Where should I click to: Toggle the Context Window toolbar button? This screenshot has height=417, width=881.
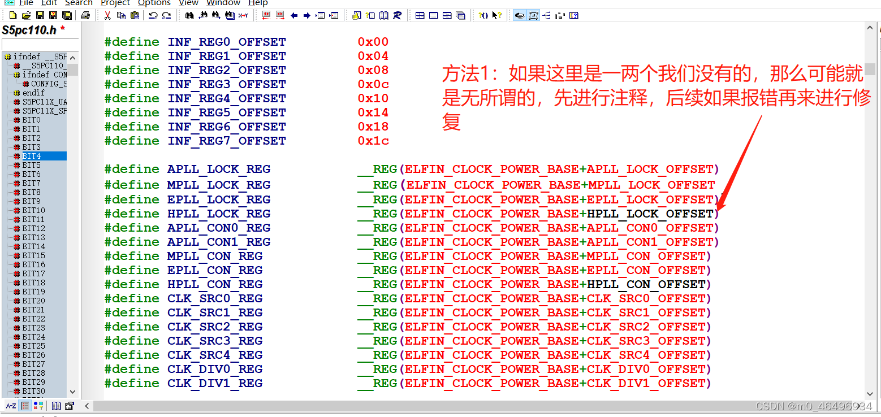533,15
